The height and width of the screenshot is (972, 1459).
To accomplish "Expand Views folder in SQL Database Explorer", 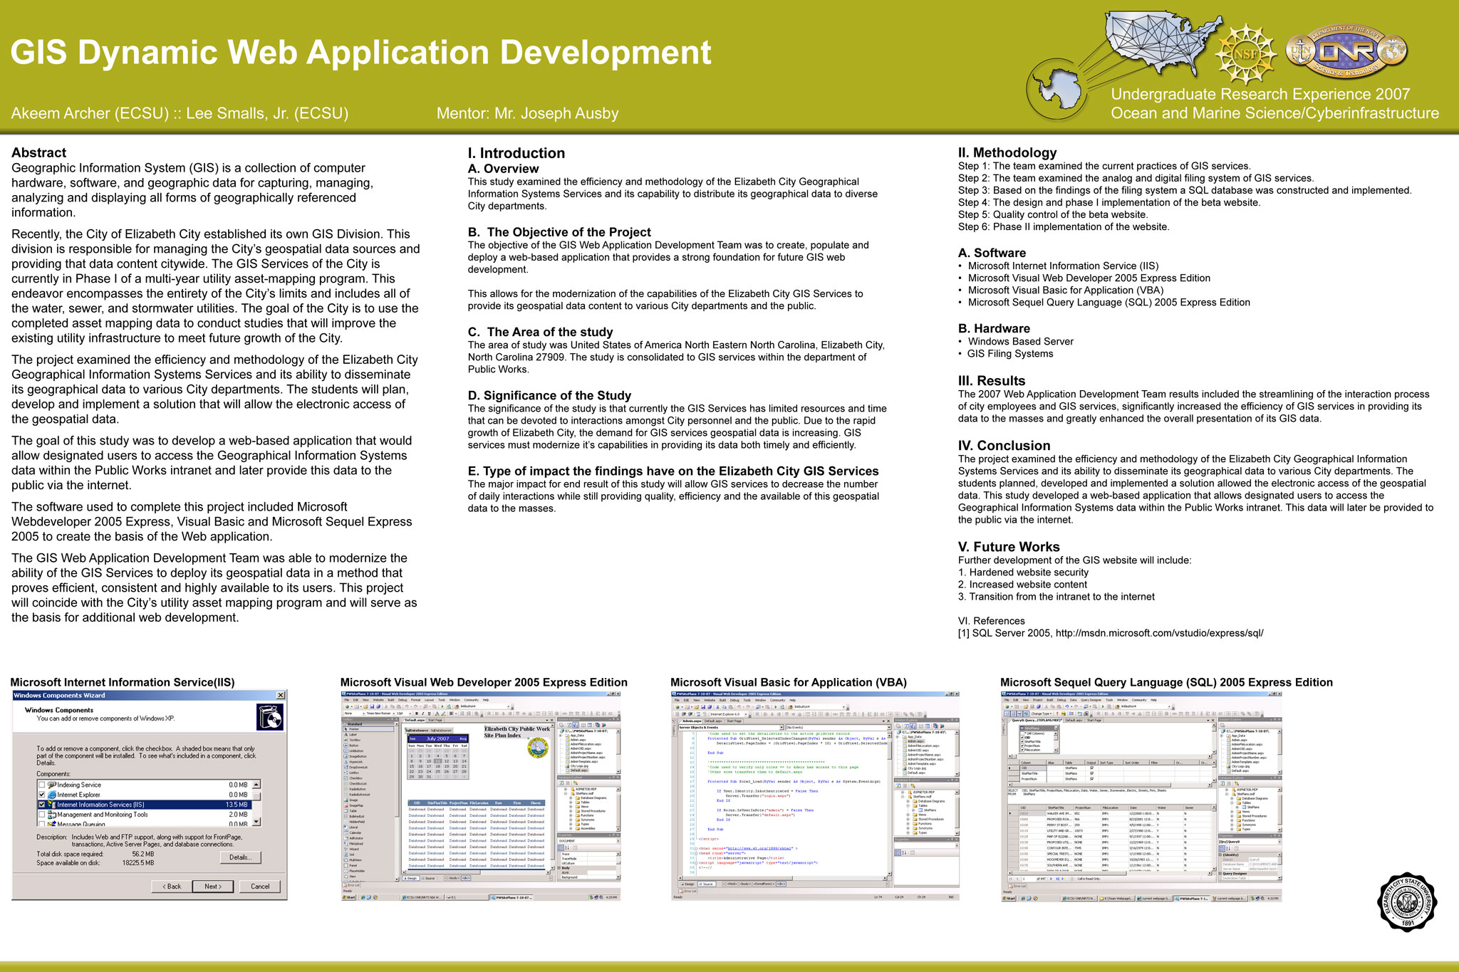I will coord(1232,812).
